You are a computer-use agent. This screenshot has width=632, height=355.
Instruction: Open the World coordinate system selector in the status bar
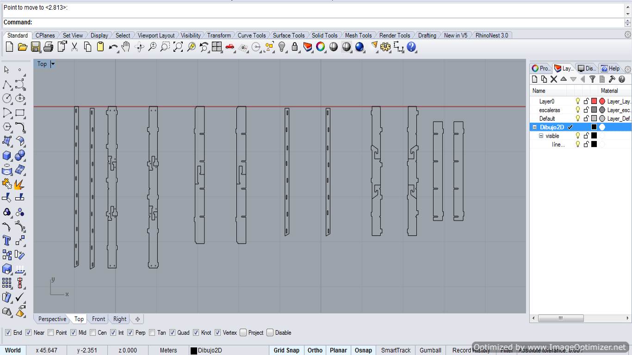pyautogui.click(x=13, y=350)
